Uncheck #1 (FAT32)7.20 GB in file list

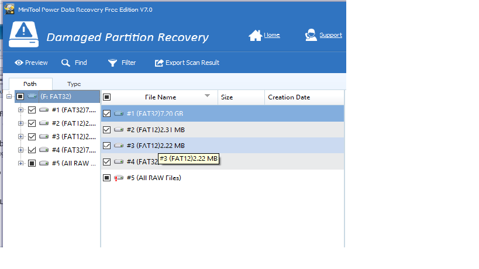tap(106, 113)
